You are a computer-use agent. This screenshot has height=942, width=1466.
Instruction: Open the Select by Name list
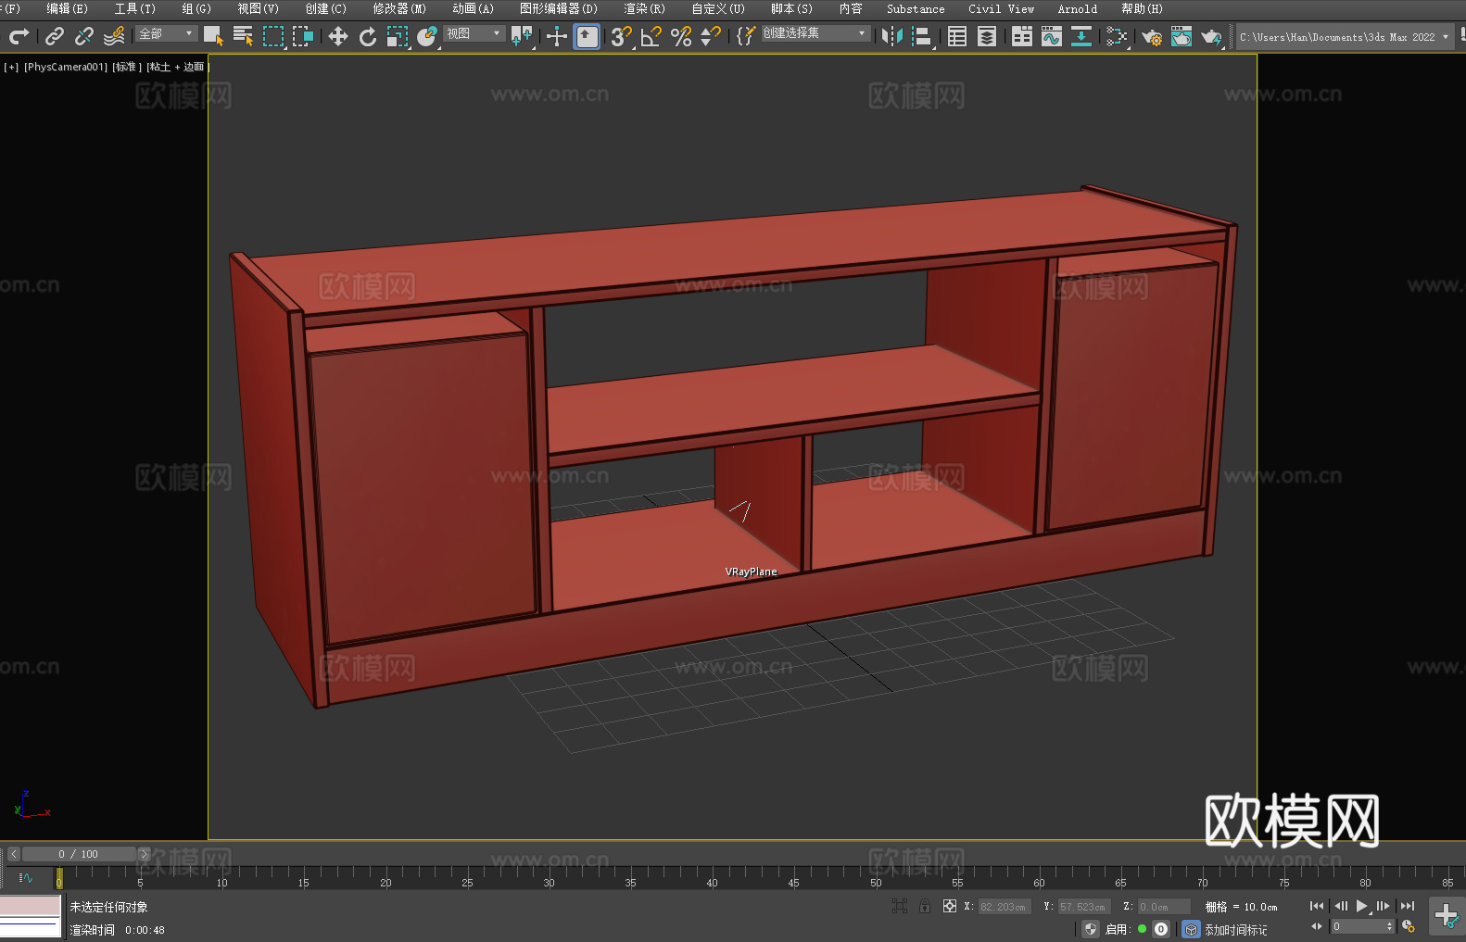[x=243, y=36]
